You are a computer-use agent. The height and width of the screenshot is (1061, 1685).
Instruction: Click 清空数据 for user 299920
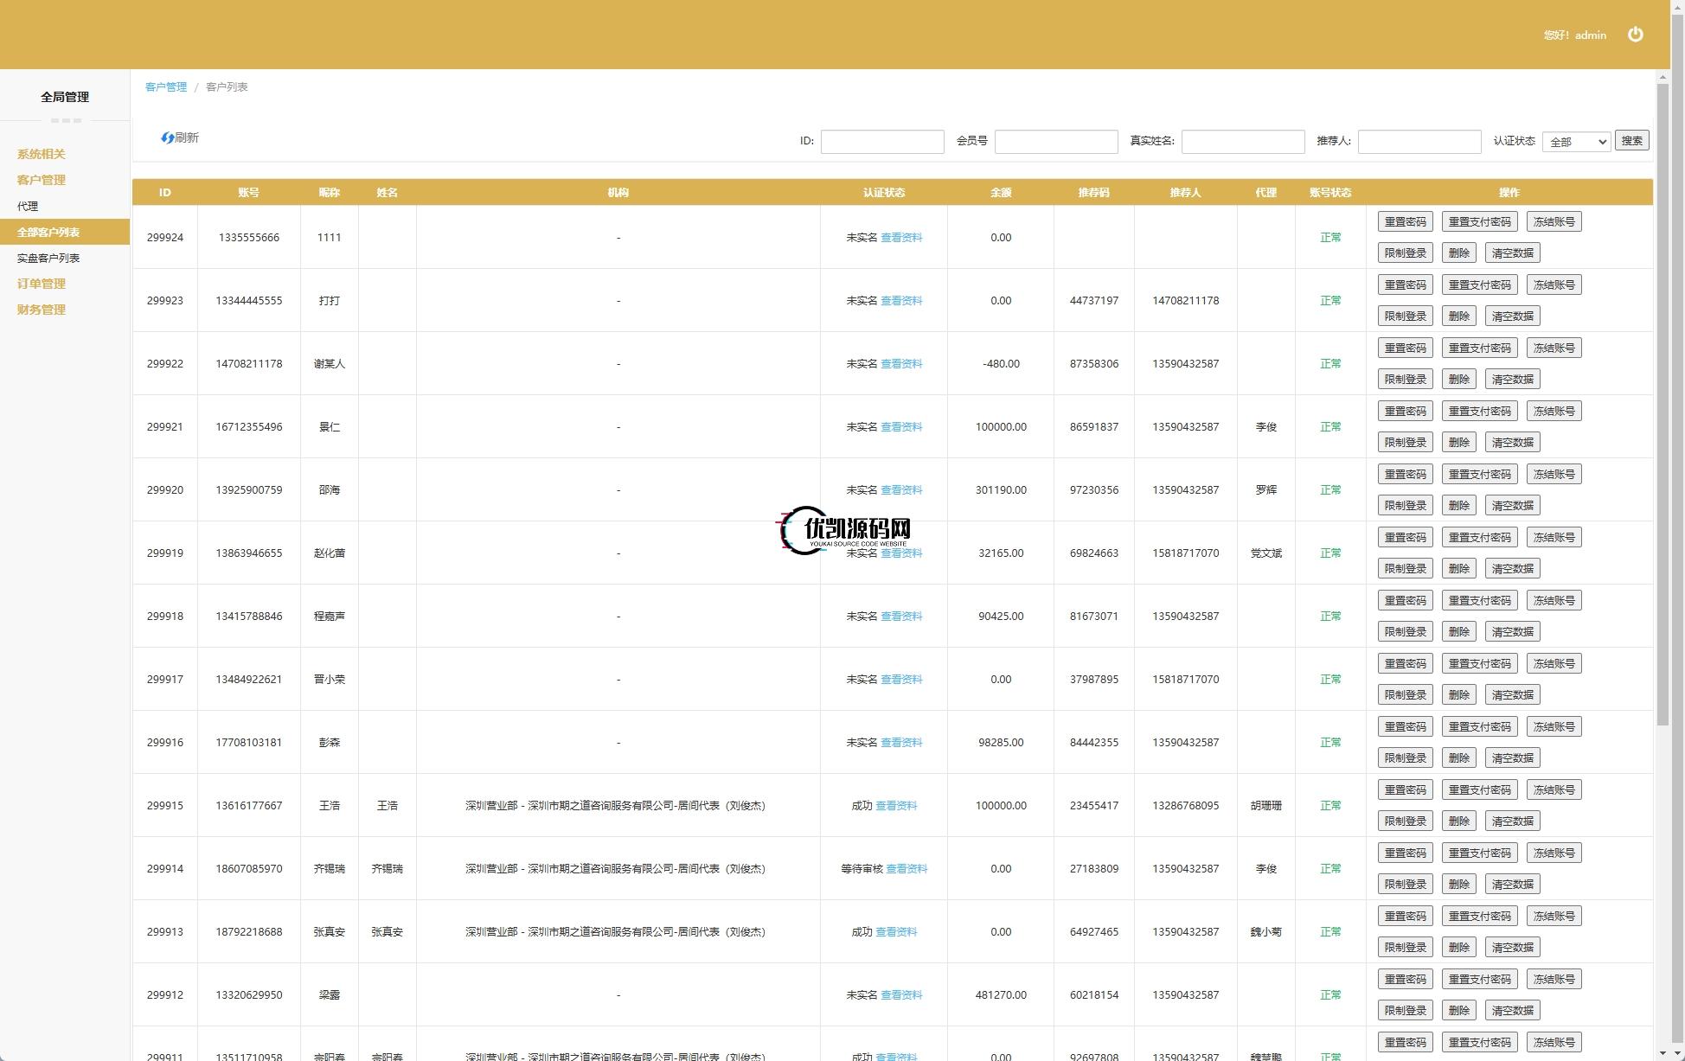[1512, 506]
